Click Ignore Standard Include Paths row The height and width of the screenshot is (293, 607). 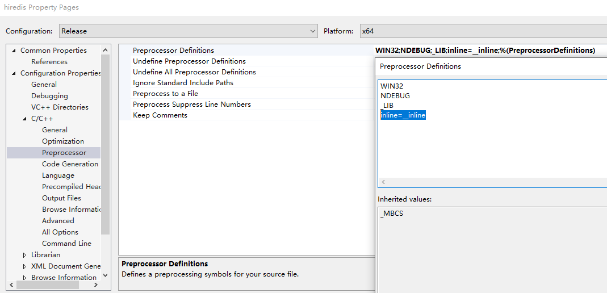[246, 83]
